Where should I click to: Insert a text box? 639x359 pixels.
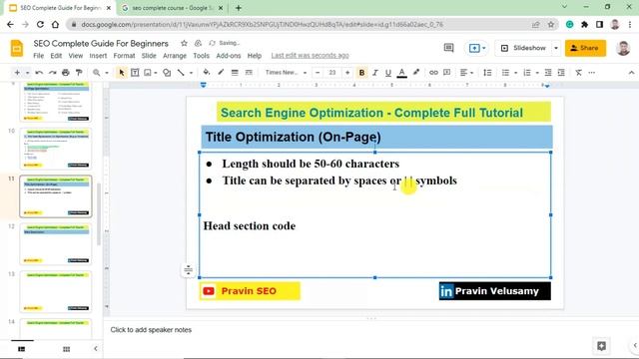click(x=135, y=73)
